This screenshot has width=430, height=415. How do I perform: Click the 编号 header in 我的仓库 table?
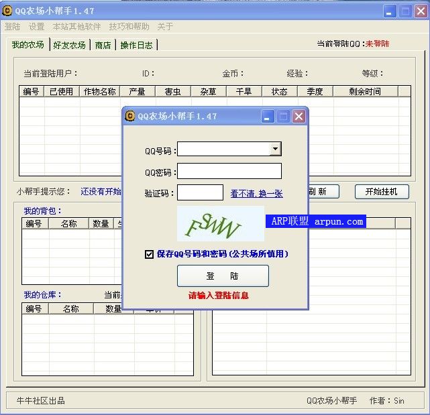click(x=35, y=308)
